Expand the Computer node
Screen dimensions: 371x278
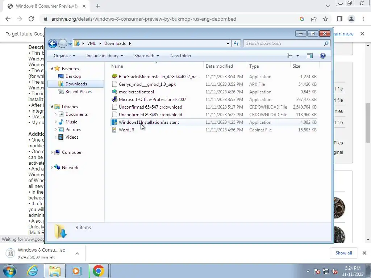[x=52, y=152]
